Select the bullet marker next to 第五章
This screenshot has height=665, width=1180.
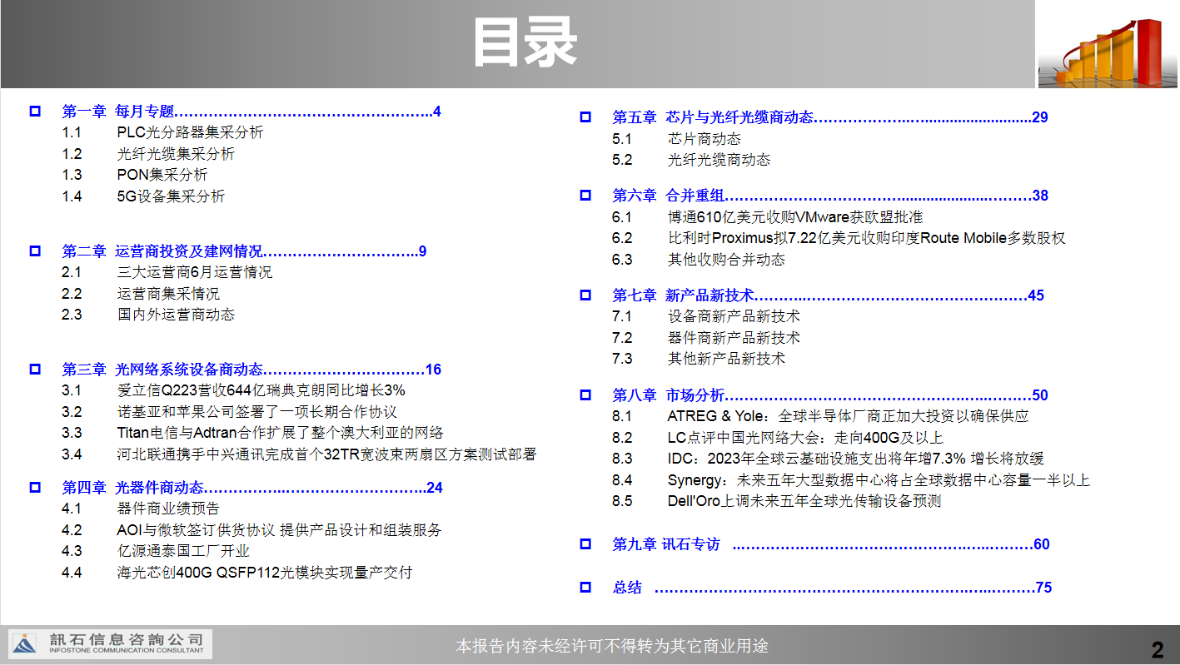585,117
